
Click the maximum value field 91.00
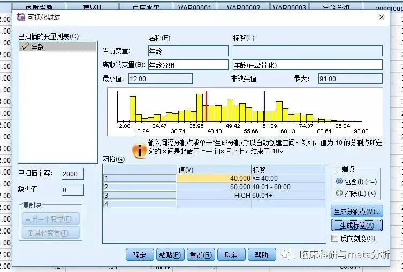[x=351, y=79]
